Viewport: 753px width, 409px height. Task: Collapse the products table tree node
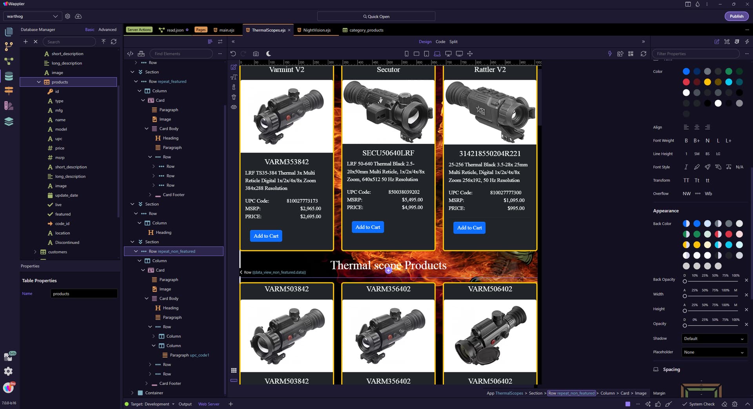pyautogui.click(x=38, y=82)
